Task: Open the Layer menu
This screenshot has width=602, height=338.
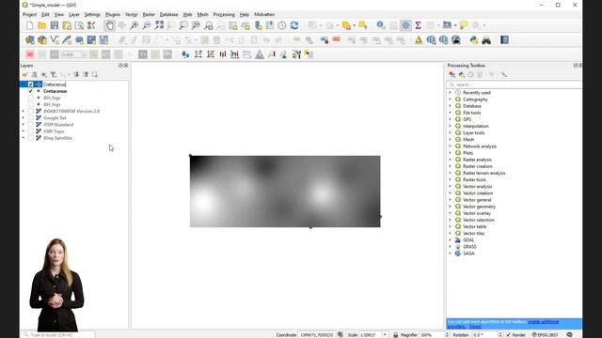Action: [74, 15]
